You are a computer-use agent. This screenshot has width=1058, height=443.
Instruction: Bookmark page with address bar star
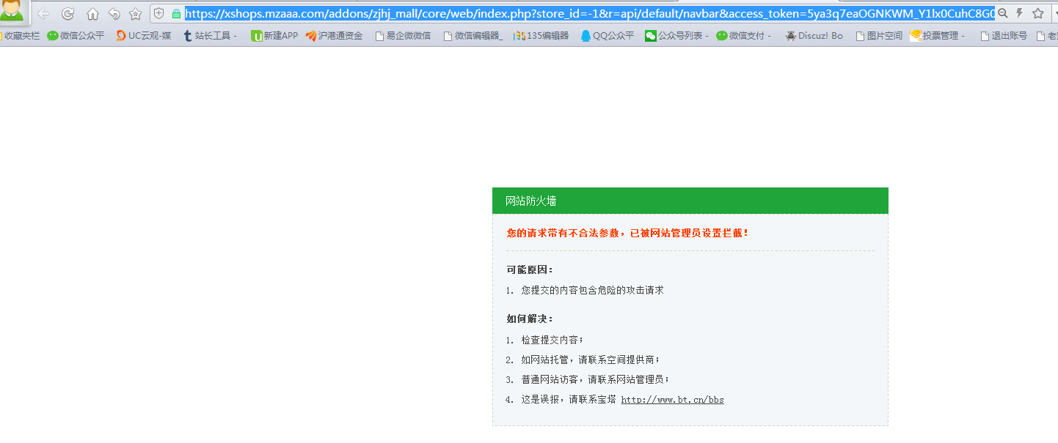1037,13
